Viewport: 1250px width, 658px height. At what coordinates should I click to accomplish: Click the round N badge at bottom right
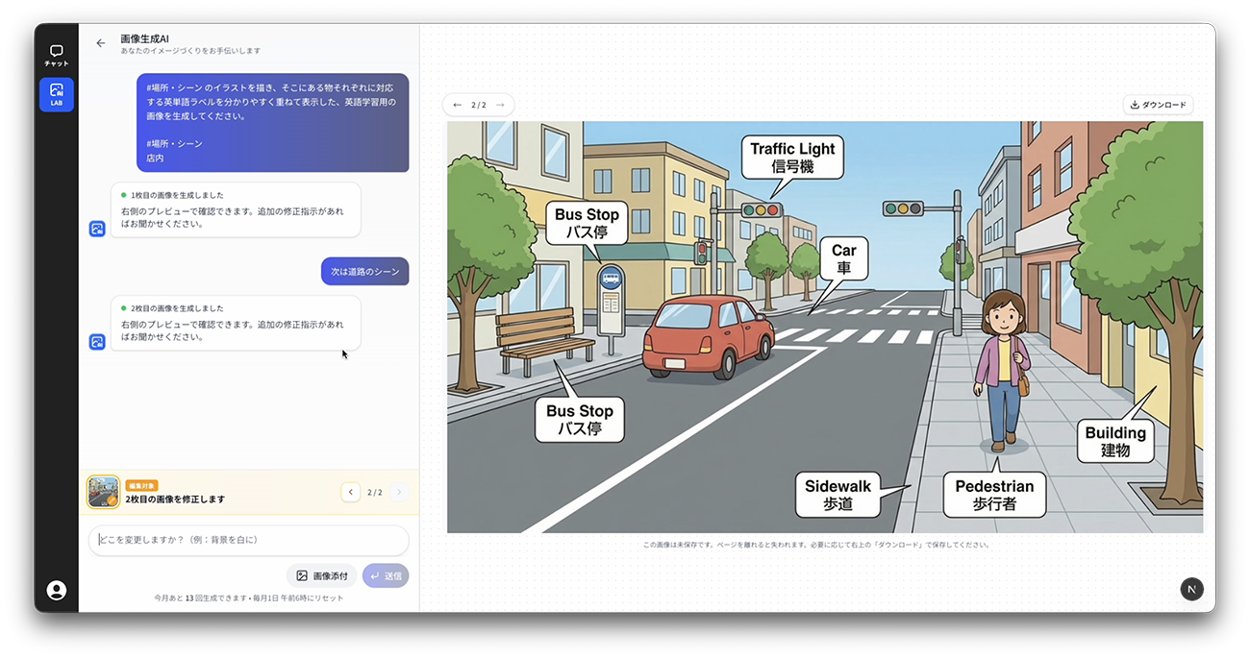tap(1191, 589)
